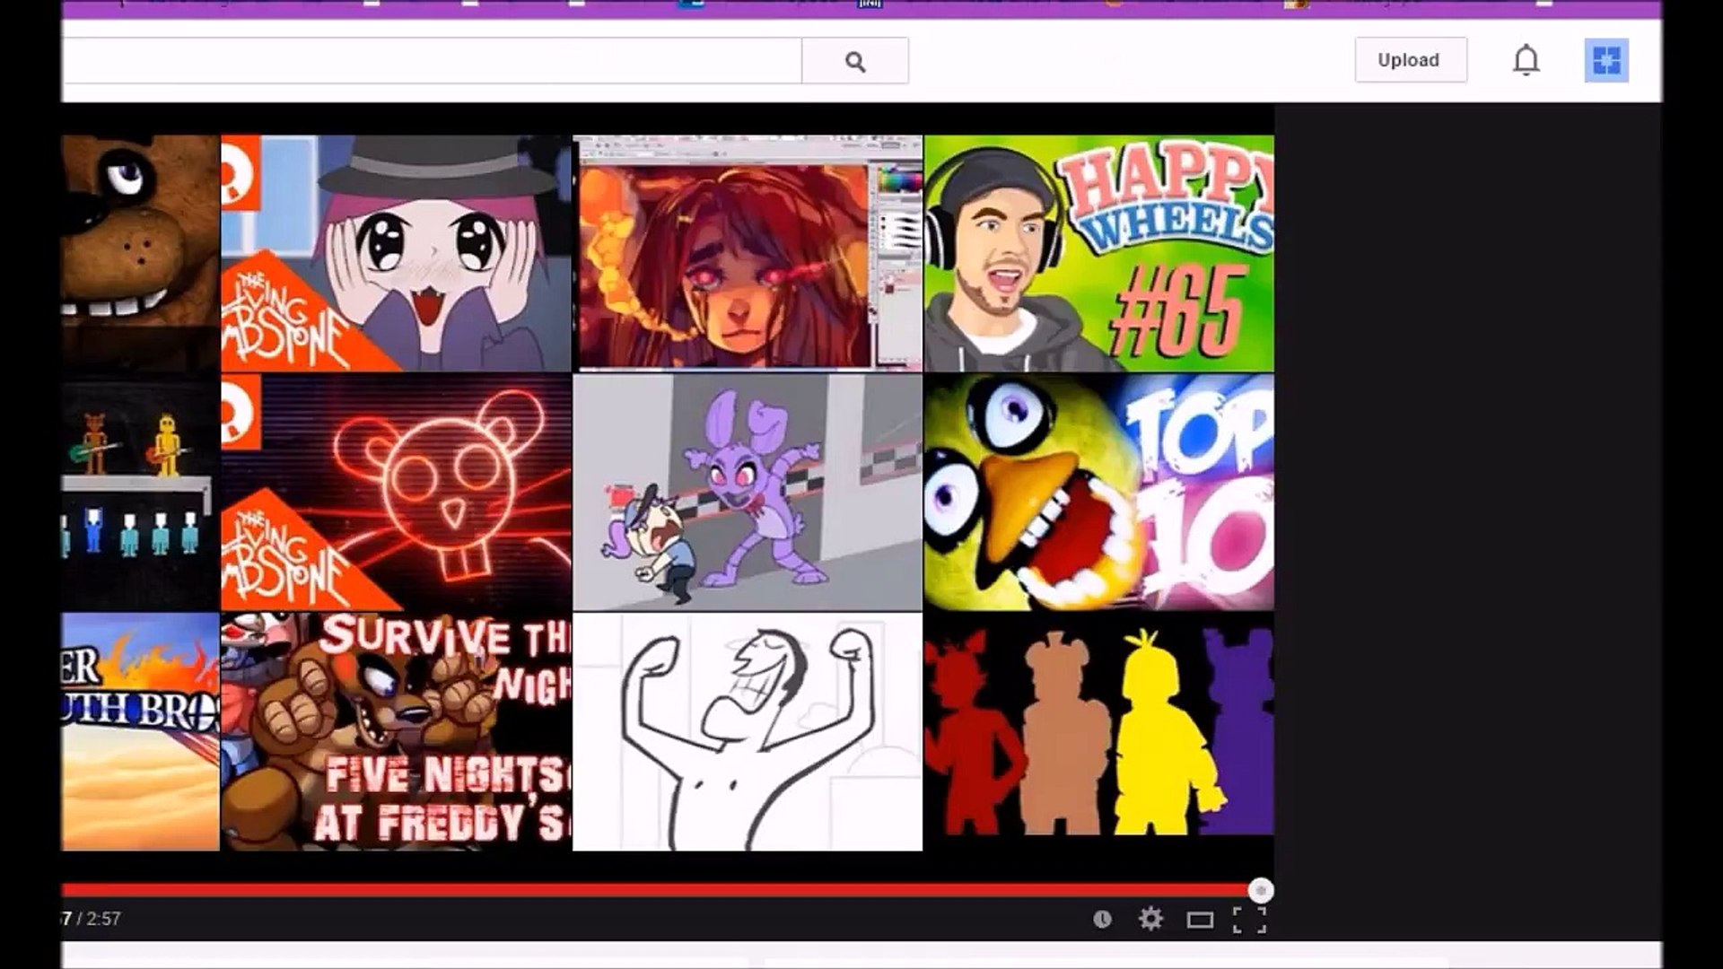Click the Watch Later clock icon
The width and height of the screenshot is (1723, 969).
coord(1102,919)
